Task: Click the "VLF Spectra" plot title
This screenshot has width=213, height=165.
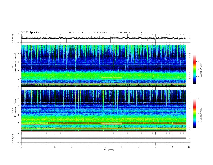Action: point(30,32)
